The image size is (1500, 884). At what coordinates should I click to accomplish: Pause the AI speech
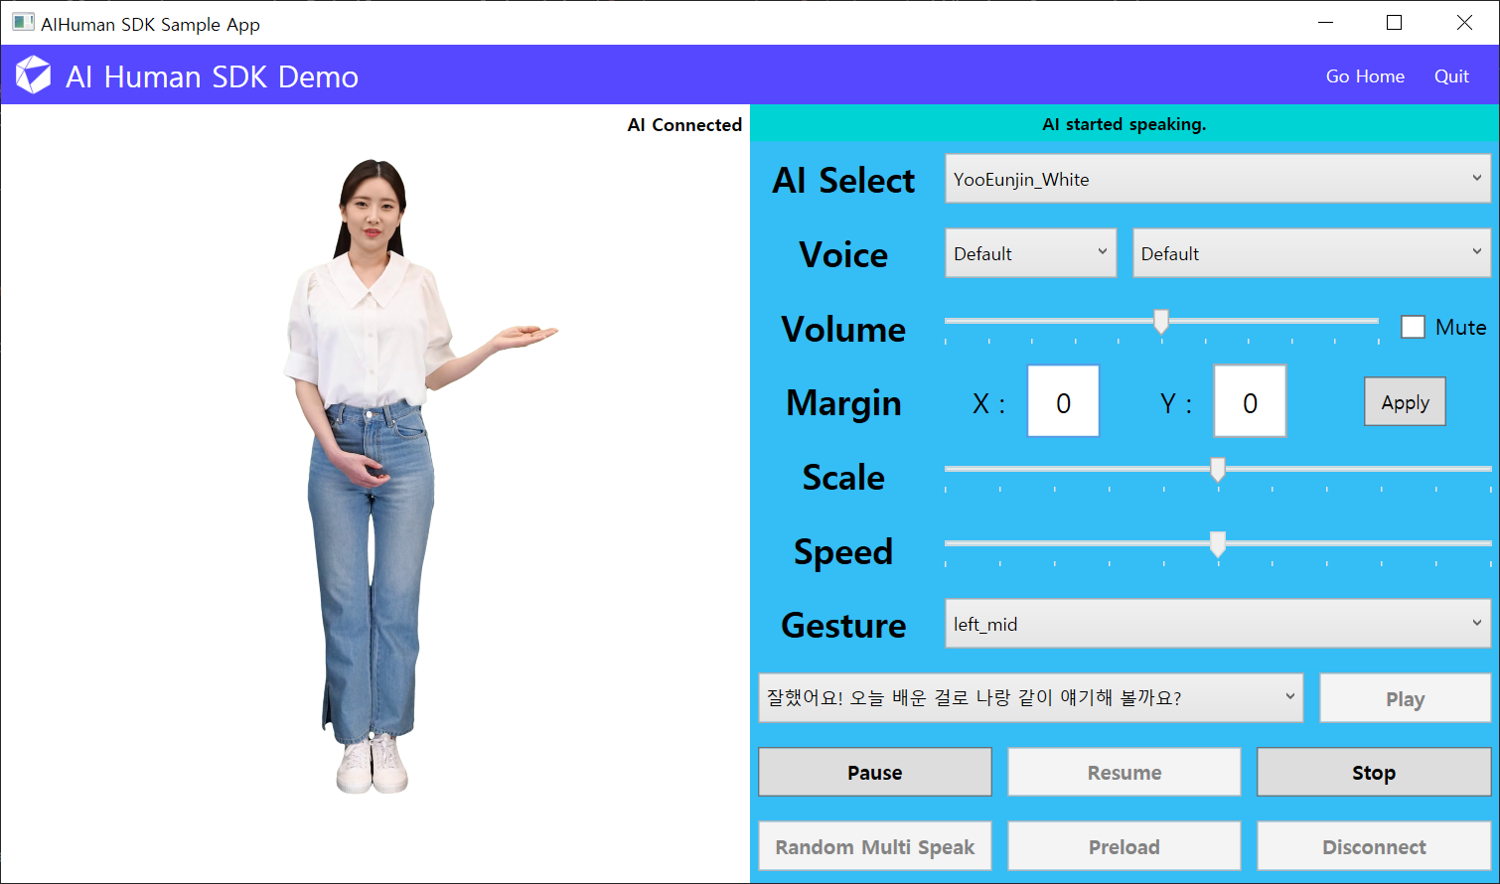tap(875, 772)
